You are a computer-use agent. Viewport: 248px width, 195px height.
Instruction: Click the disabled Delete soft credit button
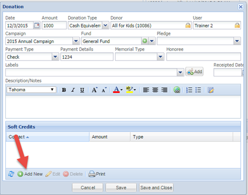(73, 174)
